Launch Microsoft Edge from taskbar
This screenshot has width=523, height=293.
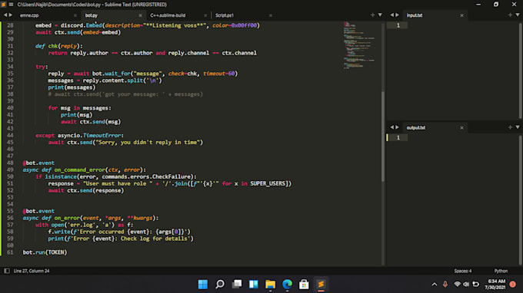click(287, 285)
